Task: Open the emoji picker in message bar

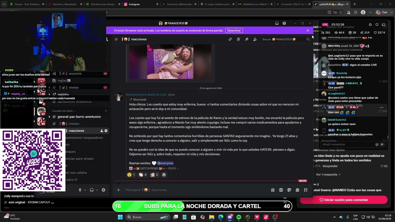Action: pos(297,190)
